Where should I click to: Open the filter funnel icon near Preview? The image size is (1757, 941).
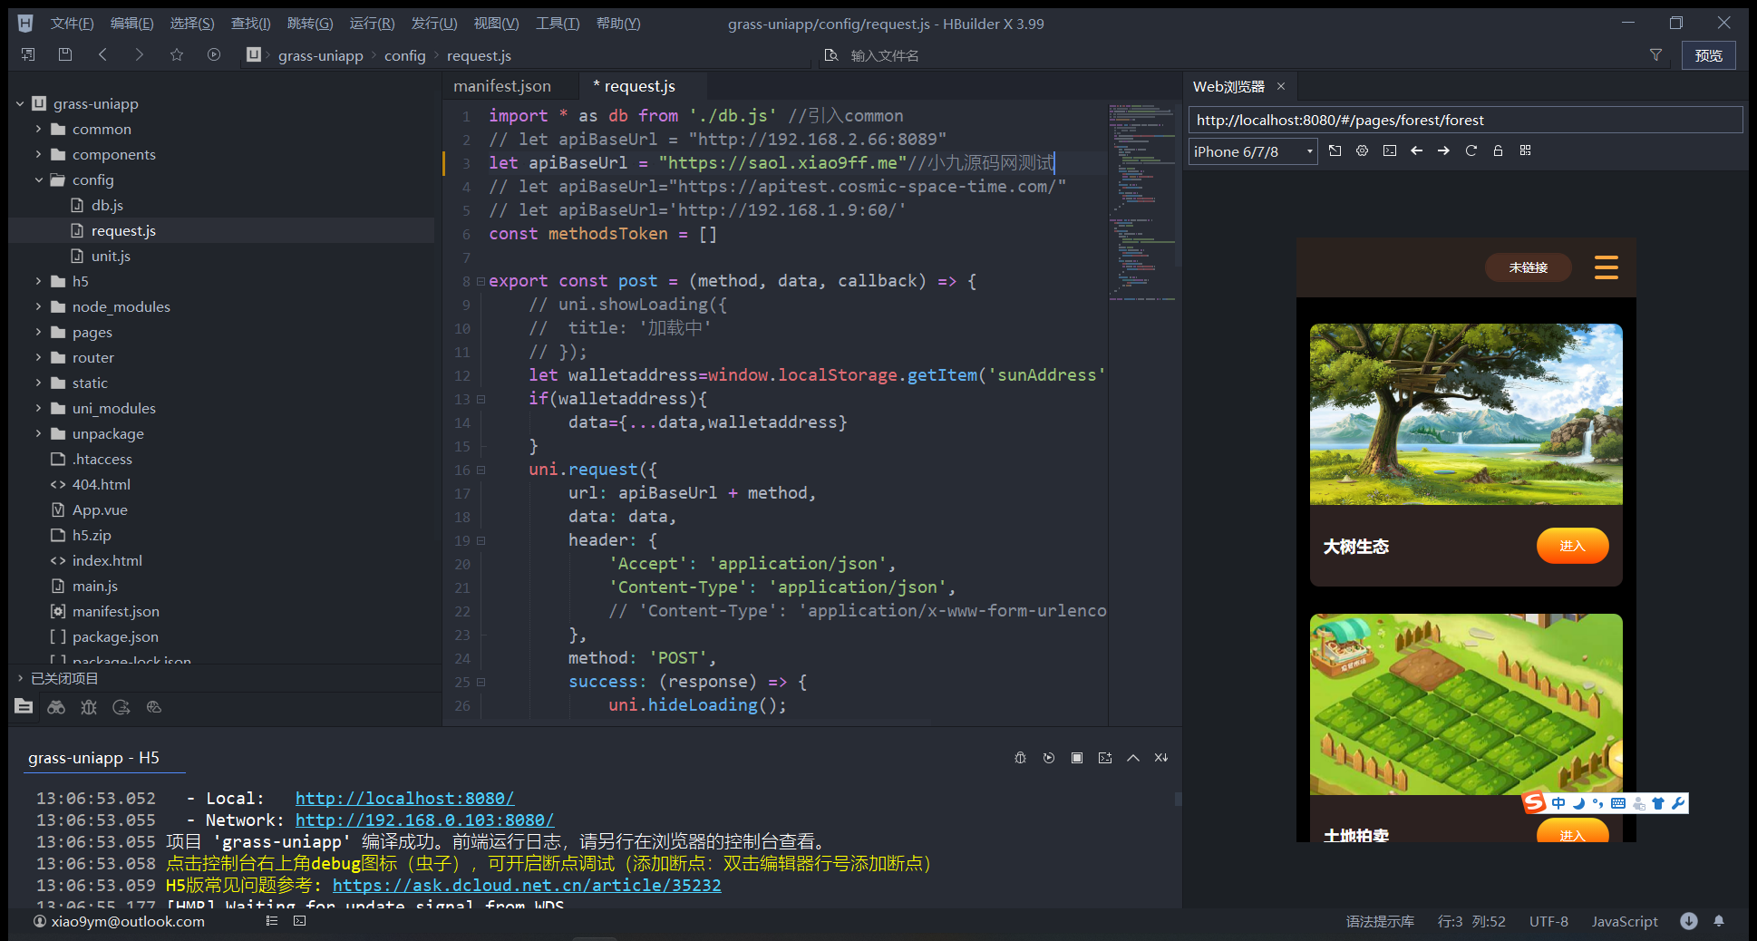coord(1655,55)
